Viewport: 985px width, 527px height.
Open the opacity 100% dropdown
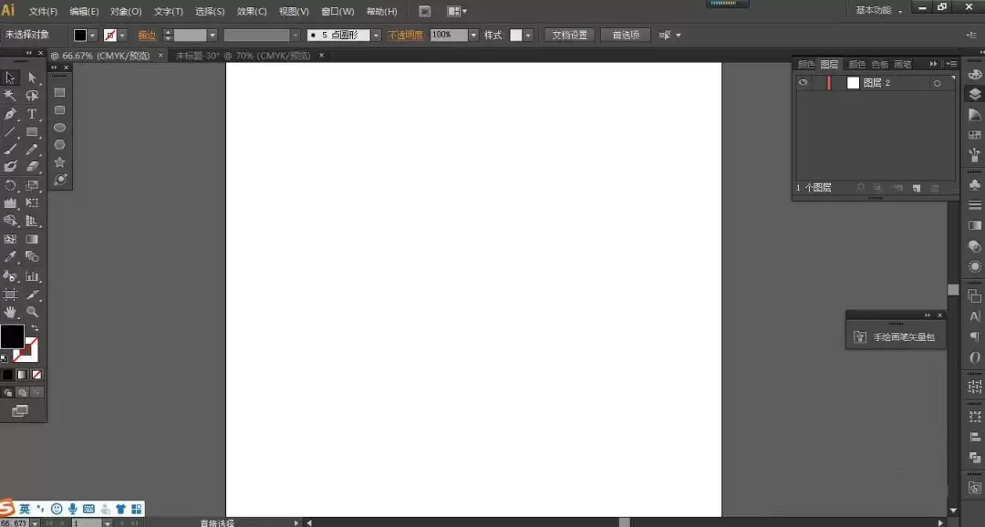[473, 36]
